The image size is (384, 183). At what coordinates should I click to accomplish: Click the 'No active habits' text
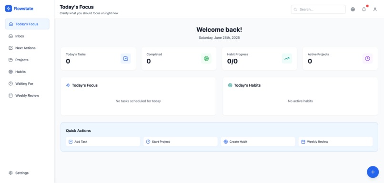coord(300,101)
